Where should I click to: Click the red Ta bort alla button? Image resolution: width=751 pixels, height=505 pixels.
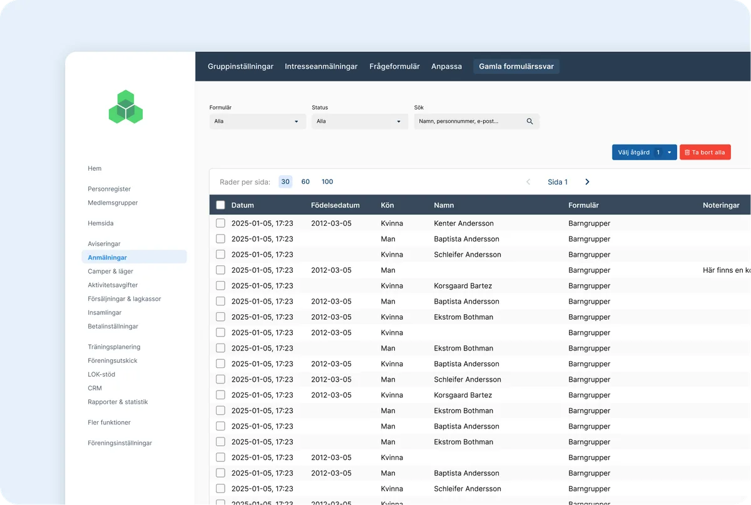[x=705, y=153]
